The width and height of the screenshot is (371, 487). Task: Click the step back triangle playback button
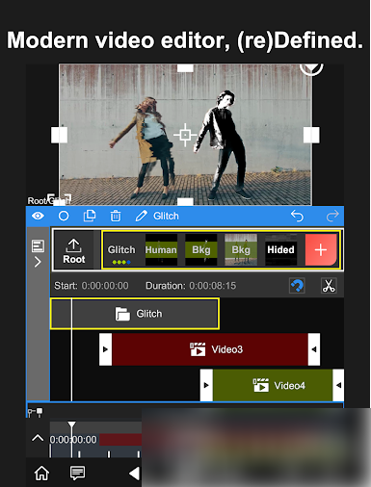point(134,474)
